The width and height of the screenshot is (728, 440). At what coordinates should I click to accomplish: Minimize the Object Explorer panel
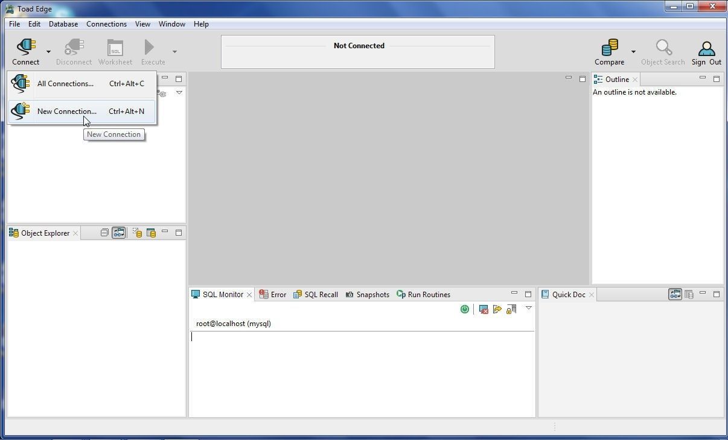(165, 231)
